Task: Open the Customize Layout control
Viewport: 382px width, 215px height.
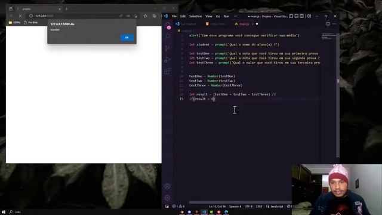Action: [309, 16]
